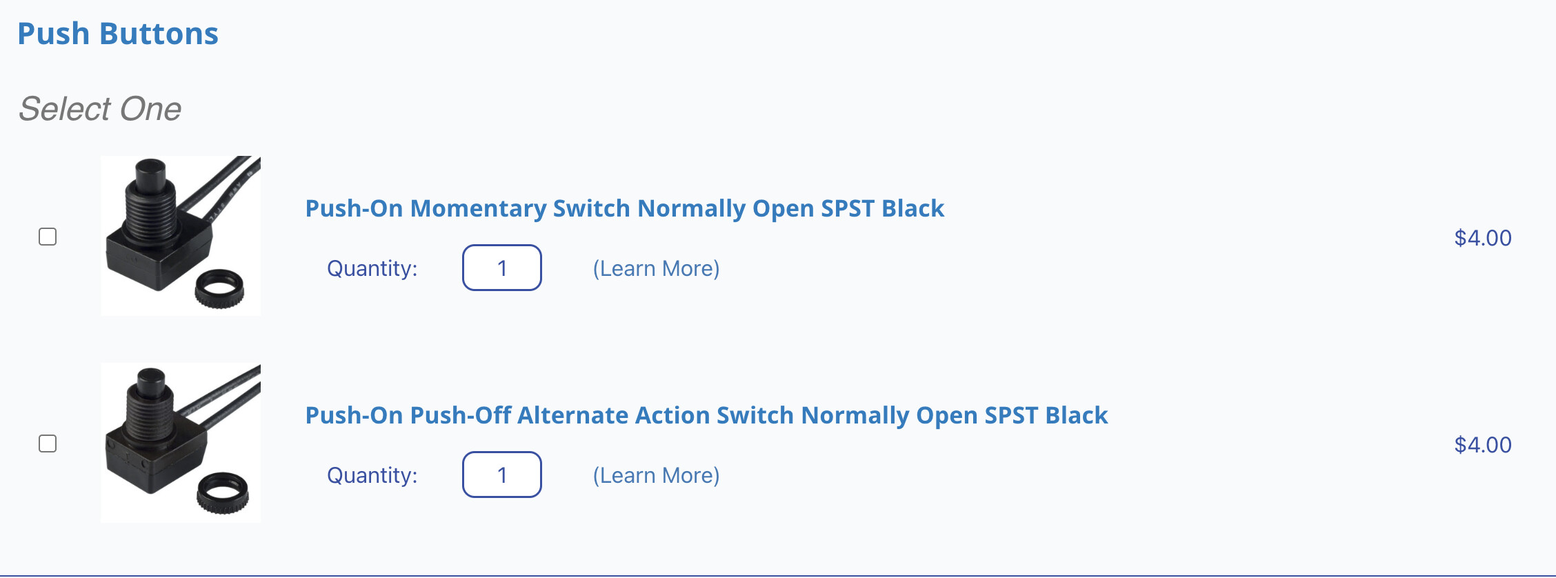Click the Alternate Action Switch $4.00 price
The height and width of the screenshot is (578, 1556).
coord(1482,445)
